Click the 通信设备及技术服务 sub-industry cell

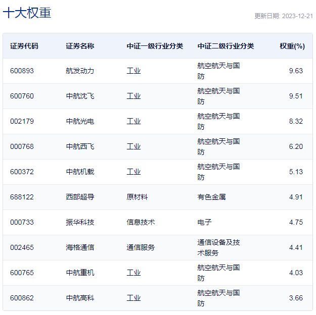(218, 247)
